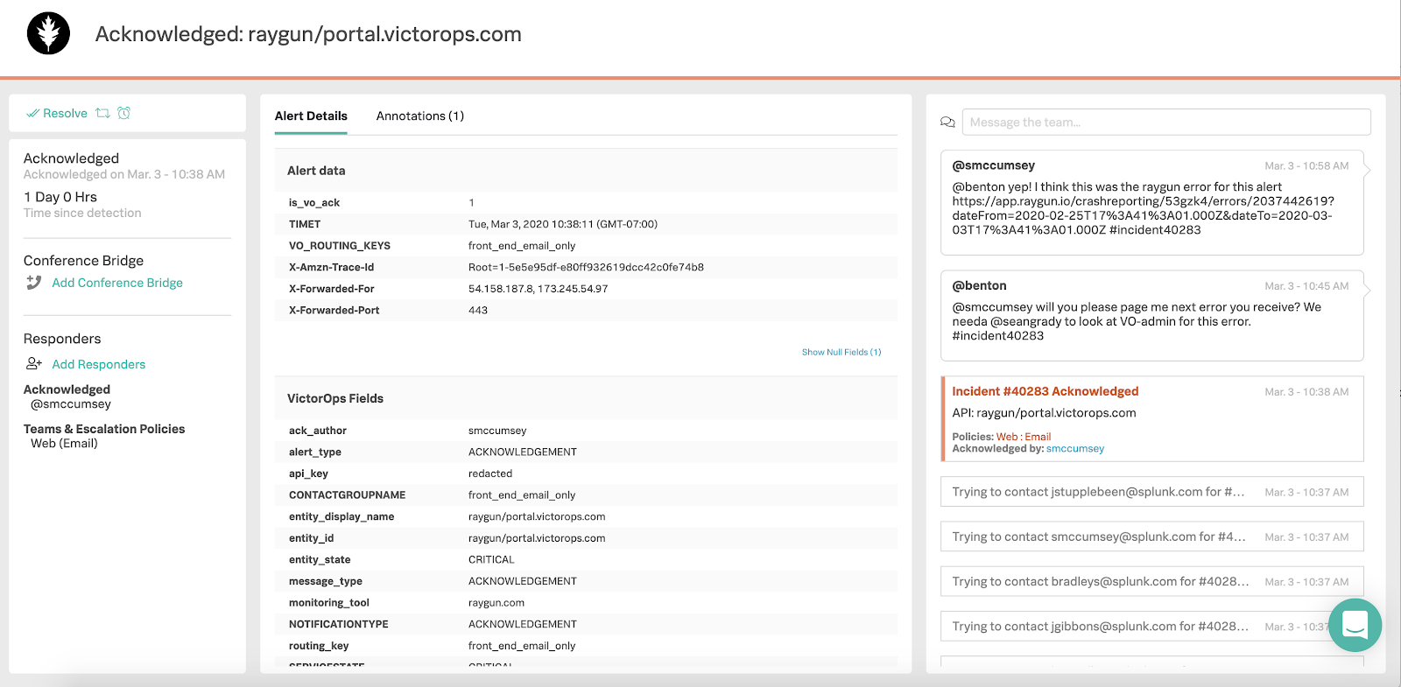Image resolution: width=1401 pixels, height=687 pixels.
Task: Click the chat bubbles icon beside message box
Action: point(947,123)
